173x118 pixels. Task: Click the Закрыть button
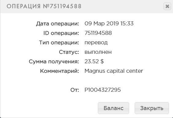coord(152,108)
